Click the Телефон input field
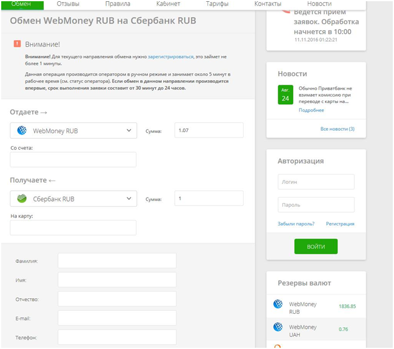The image size is (394, 349). click(x=117, y=337)
